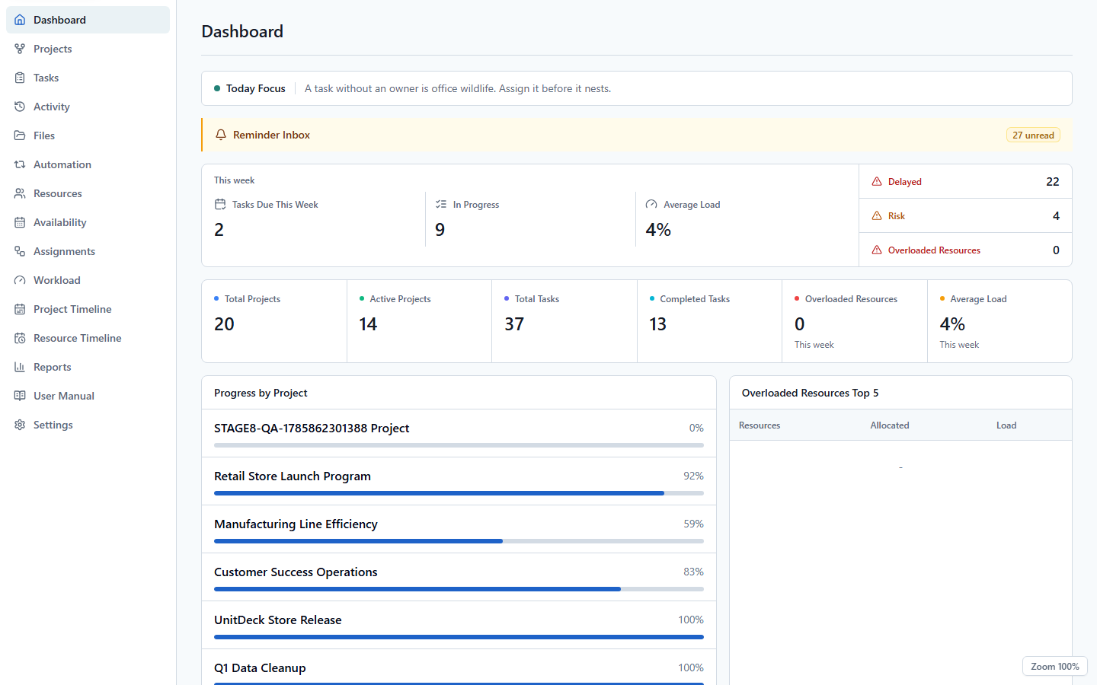Go to the Tasks page
The image size is (1097, 685).
tap(88, 78)
